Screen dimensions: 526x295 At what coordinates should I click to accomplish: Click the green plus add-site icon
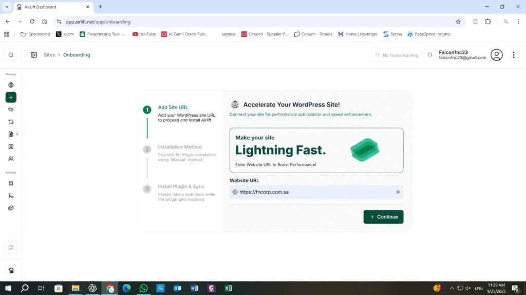pyautogui.click(x=11, y=97)
